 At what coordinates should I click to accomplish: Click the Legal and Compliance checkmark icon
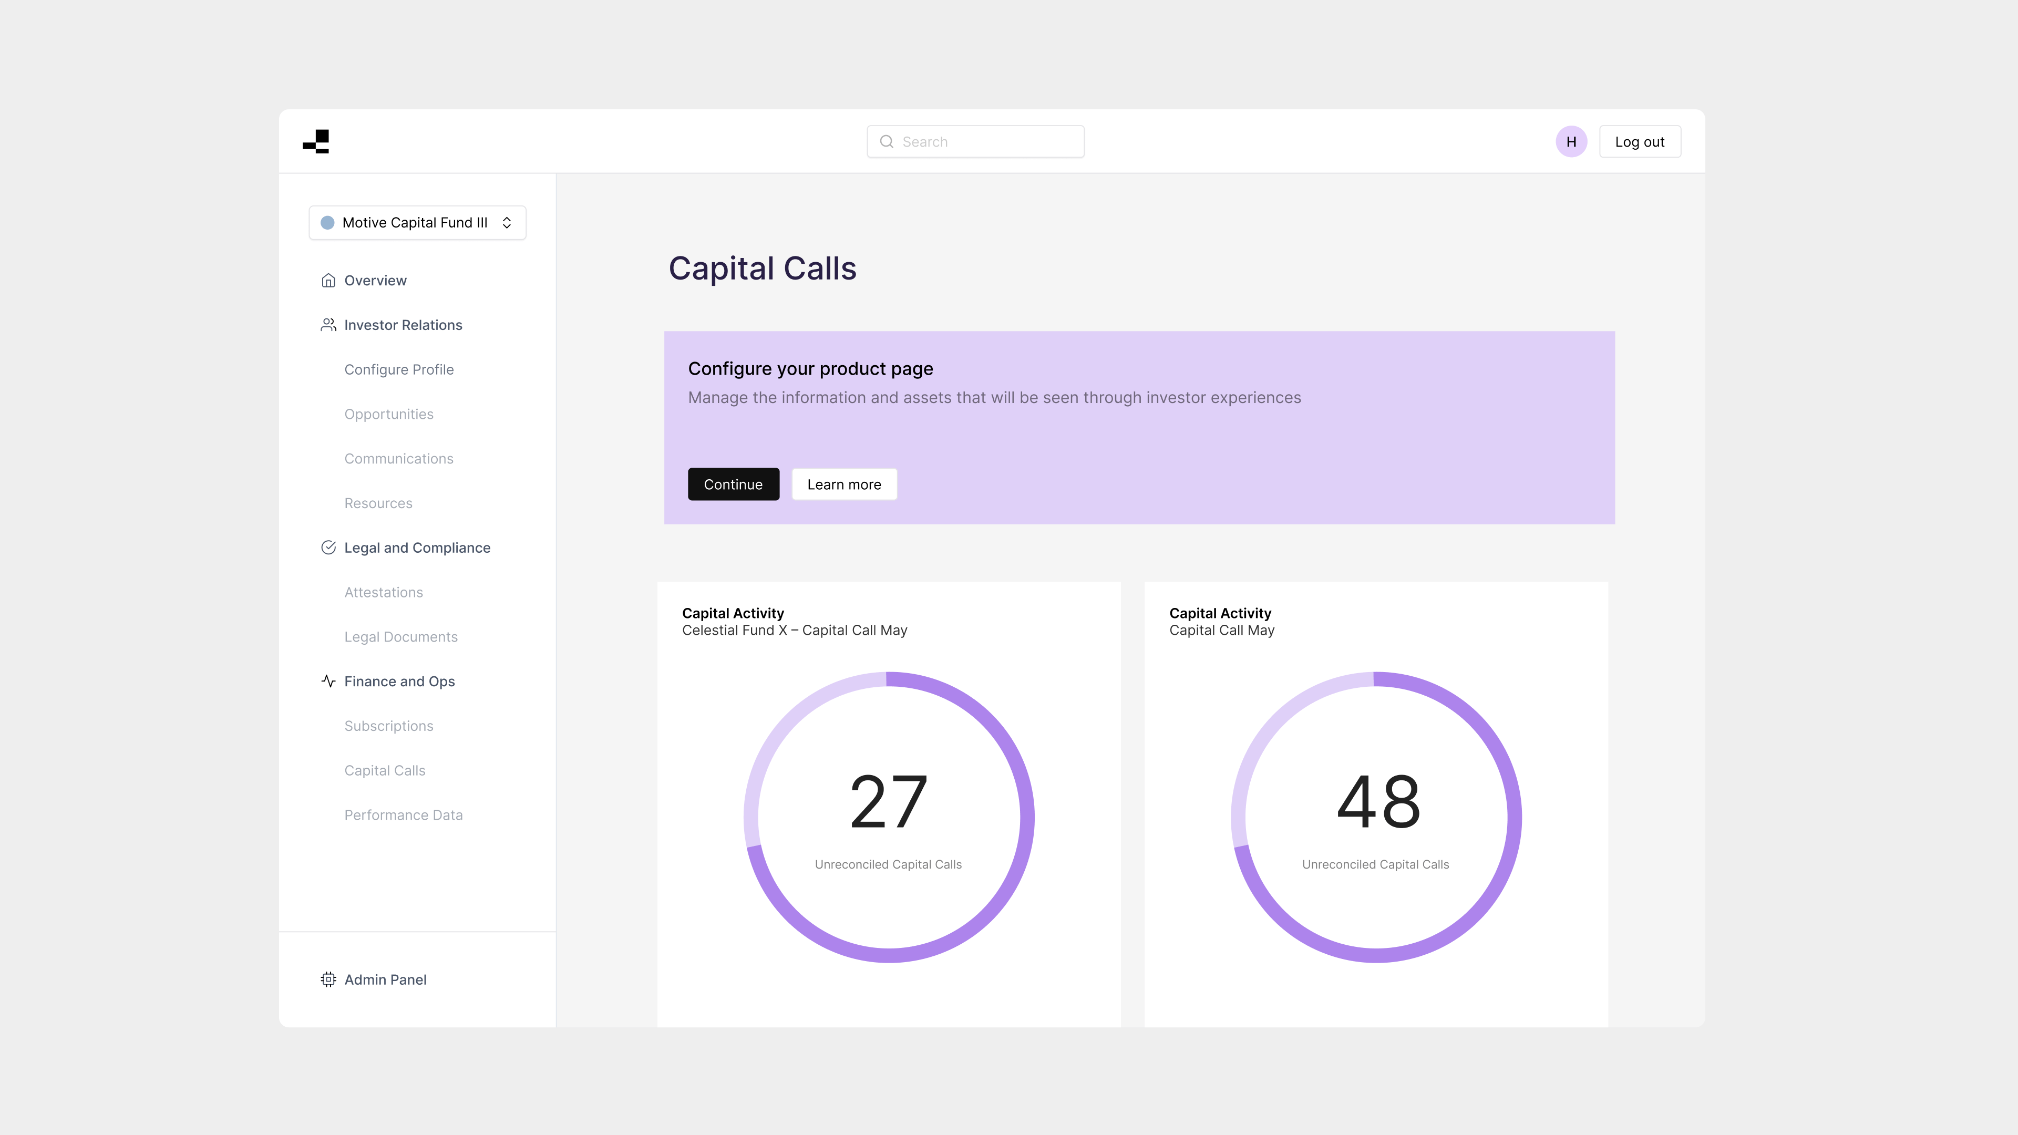click(328, 548)
